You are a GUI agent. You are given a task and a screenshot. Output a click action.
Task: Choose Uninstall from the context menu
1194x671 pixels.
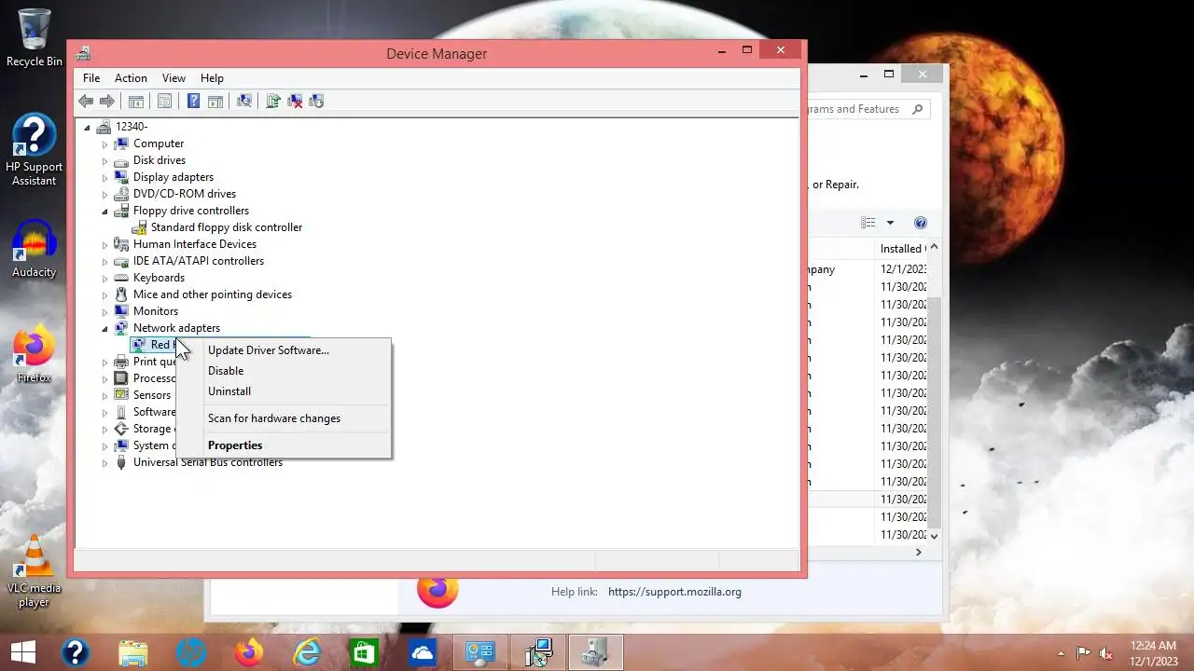coord(284,391)
